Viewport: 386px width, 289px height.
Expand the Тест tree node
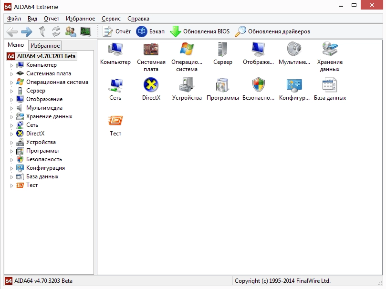pyautogui.click(x=11, y=186)
